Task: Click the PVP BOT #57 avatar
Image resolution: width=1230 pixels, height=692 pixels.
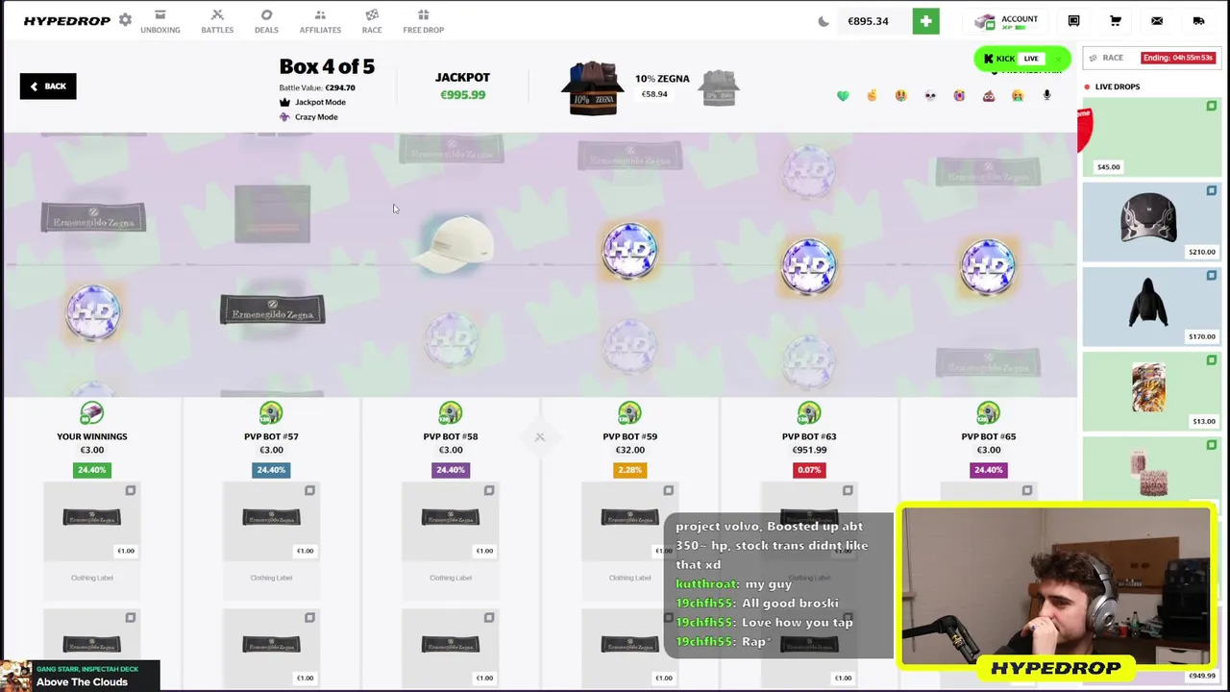Action: 271,413
